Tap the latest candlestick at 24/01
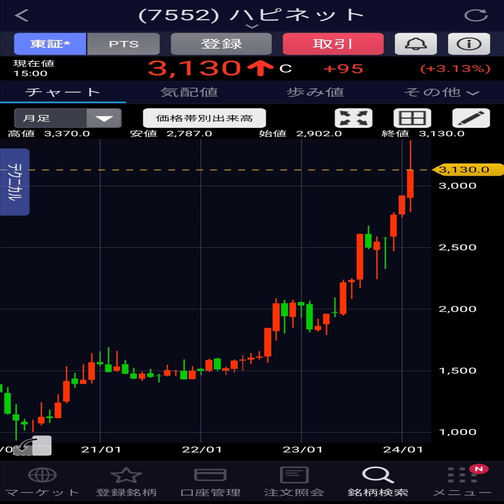 click(x=410, y=183)
